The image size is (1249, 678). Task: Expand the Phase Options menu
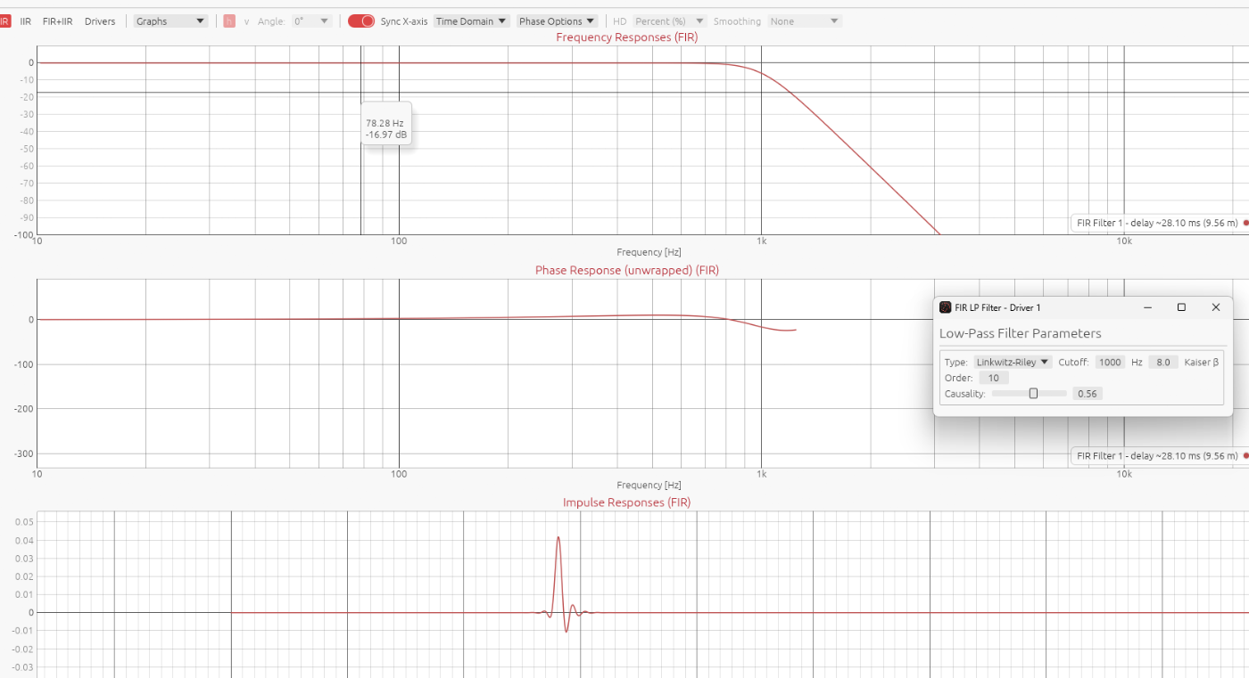click(x=557, y=21)
